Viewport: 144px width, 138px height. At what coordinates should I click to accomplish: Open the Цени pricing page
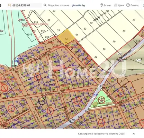pyautogui.click(x=121, y=6)
